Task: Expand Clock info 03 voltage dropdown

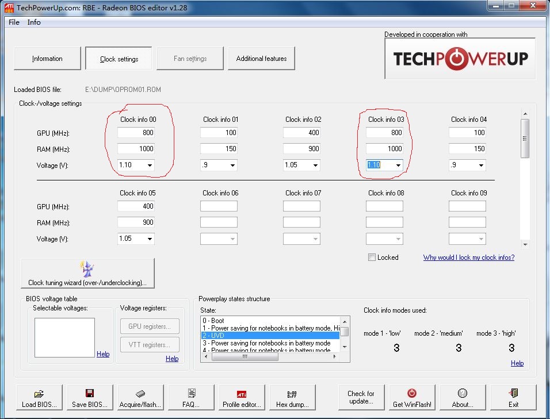Action: [x=398, y=165]
